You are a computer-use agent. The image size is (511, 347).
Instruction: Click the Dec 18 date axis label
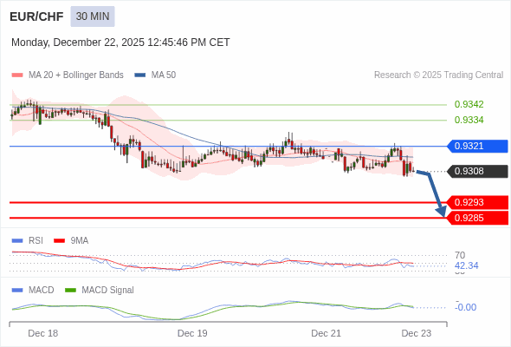tap(43, 333)
